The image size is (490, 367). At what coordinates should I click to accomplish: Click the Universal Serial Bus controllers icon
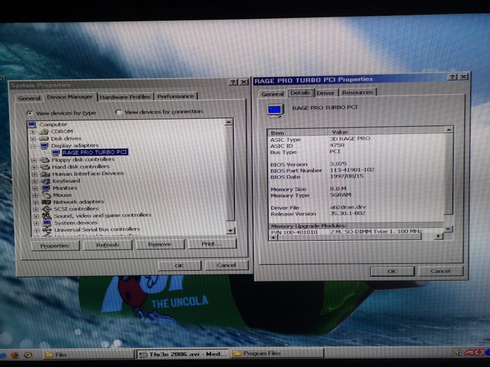(x=47, y=230)
